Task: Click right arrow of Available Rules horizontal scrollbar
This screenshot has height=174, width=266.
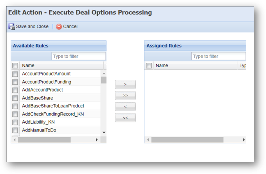Action: [97, 140]
